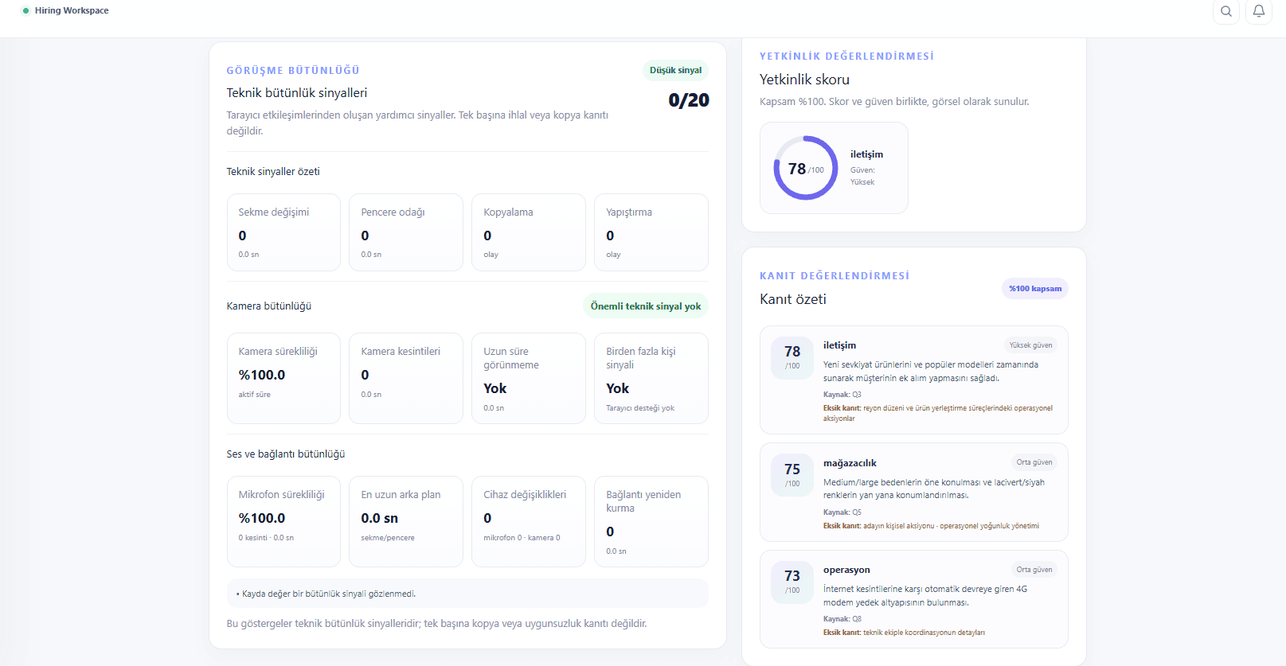The image size is (1286, 666).
Task: Open notifications via the bell icon
Action: 1259,11
